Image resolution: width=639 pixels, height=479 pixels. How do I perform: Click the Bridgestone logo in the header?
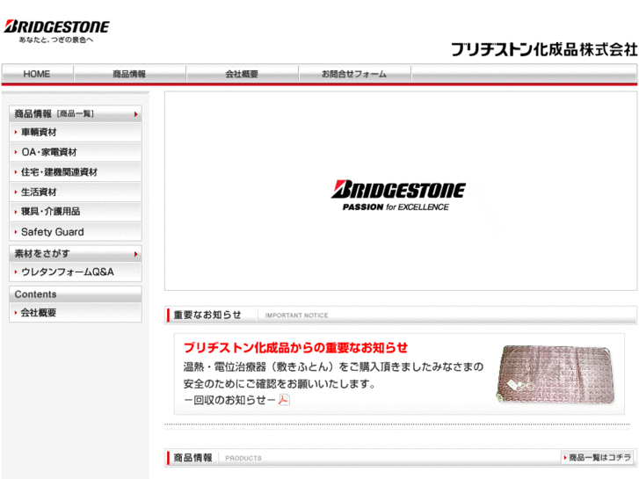coord(56,31)
